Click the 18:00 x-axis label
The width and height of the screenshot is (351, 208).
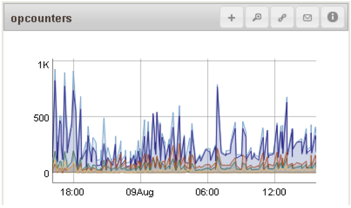tap(72, 192)
